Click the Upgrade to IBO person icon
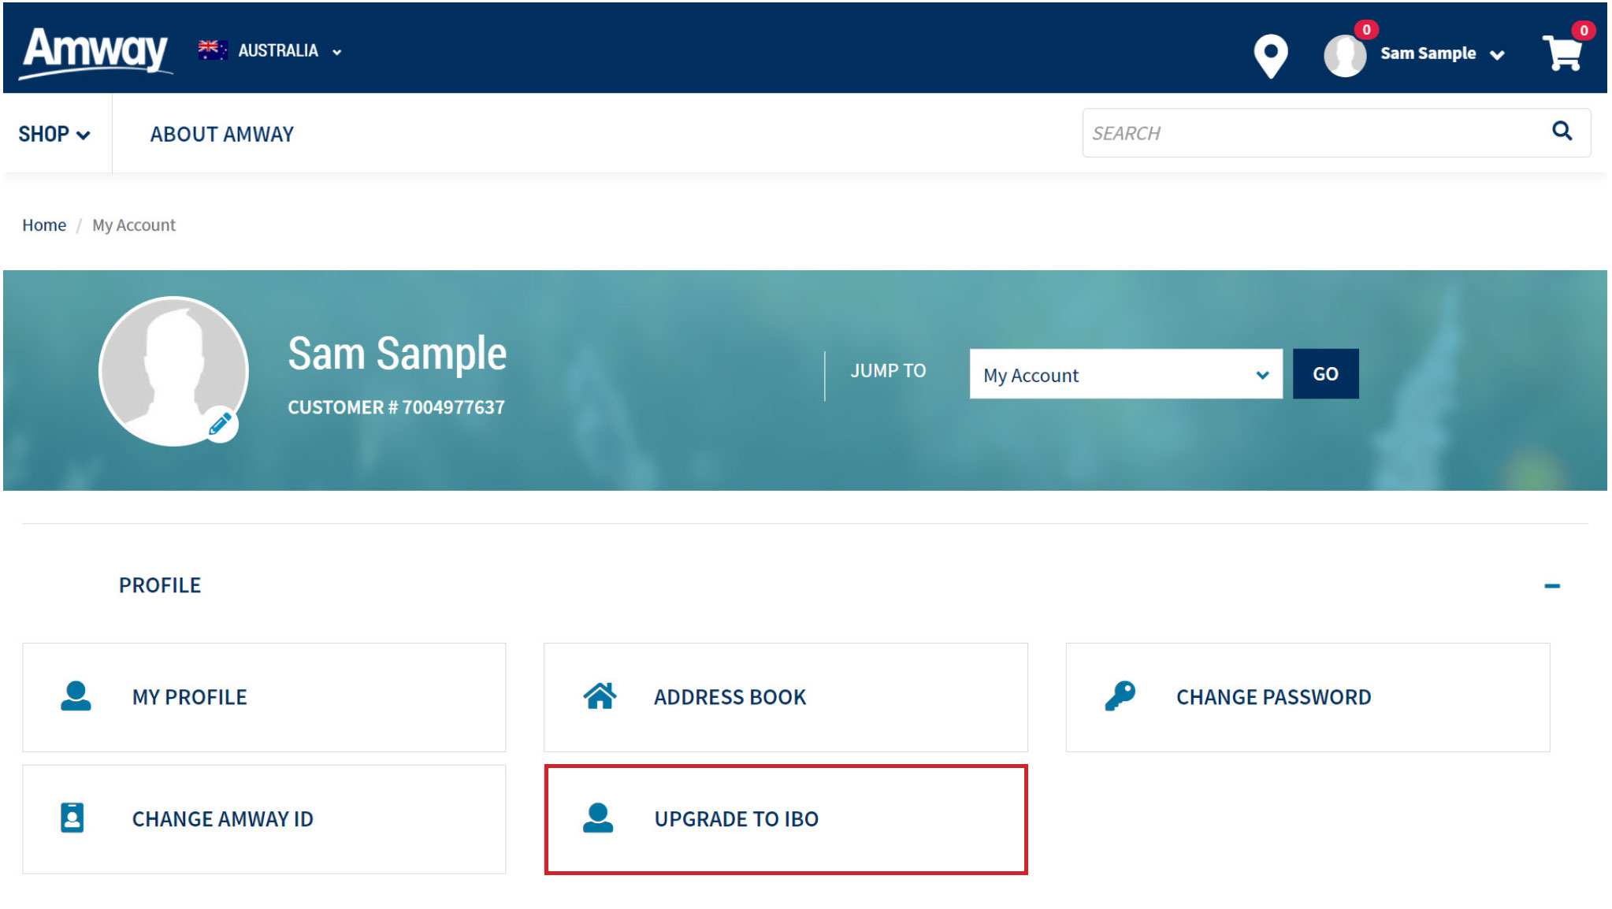1612x909 pixels. click(x=598, y=818)
